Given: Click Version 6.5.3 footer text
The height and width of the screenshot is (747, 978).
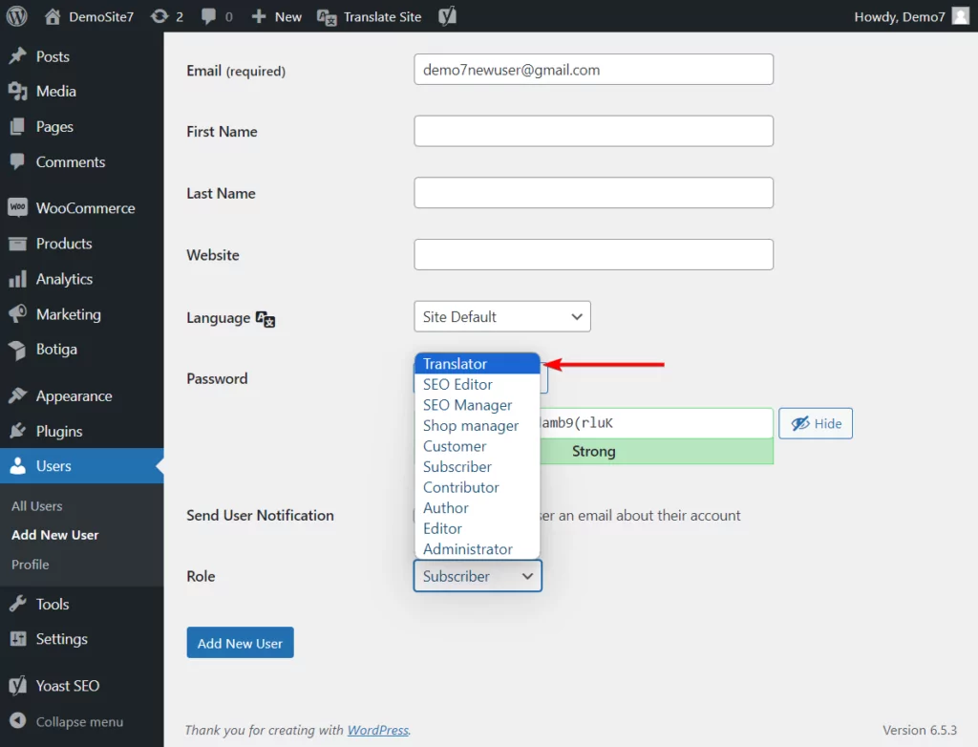Looking at the screenshot, I should (920, 730).
